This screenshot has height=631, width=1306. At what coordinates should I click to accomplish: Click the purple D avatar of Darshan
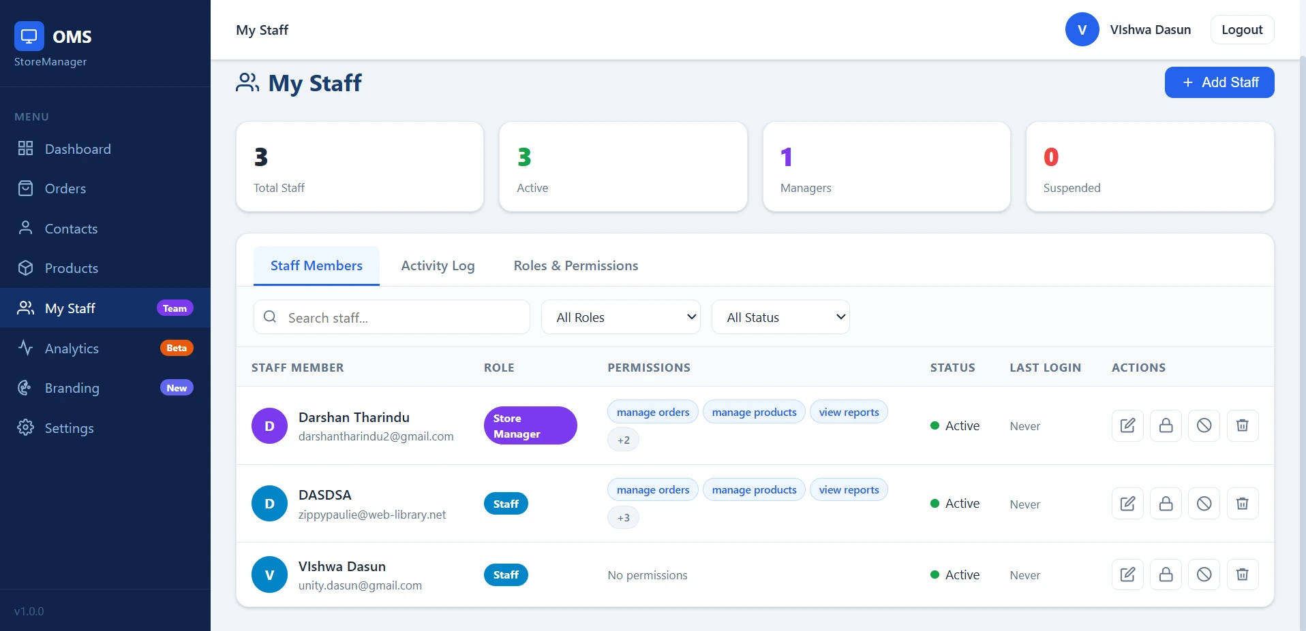(x=269, y=425)
